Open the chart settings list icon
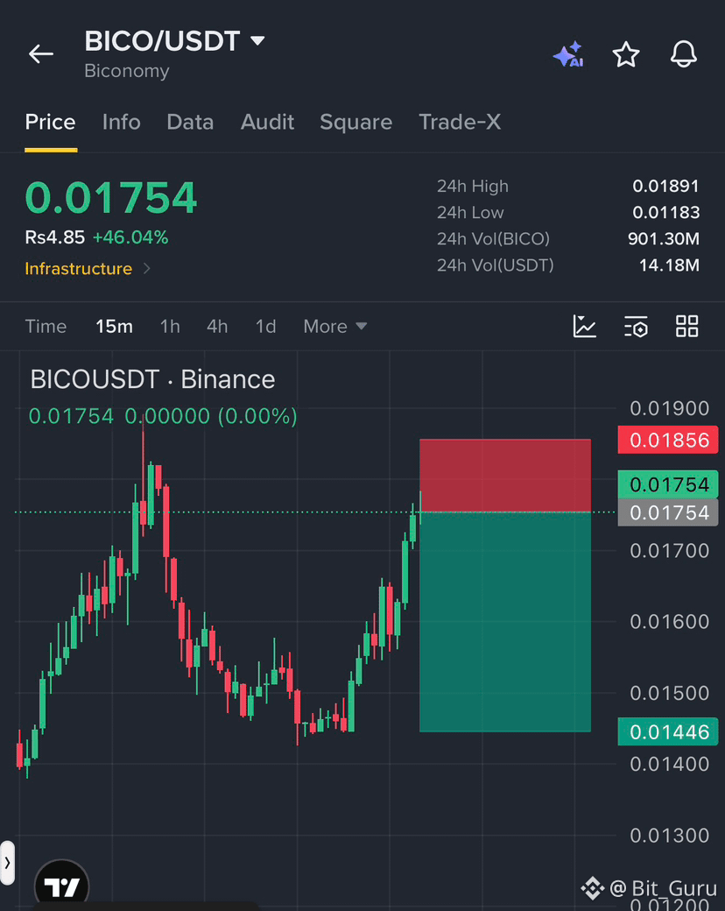 [x=636, y=327]
